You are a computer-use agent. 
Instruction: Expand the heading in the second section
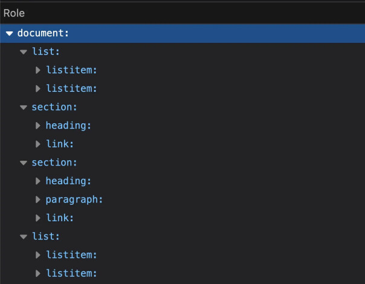pyautogui.click(x=37, y=181)
